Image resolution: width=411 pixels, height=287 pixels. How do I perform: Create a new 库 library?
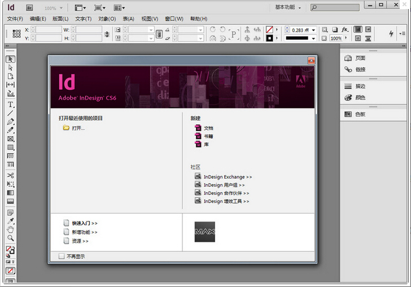[x=206, y=145]
